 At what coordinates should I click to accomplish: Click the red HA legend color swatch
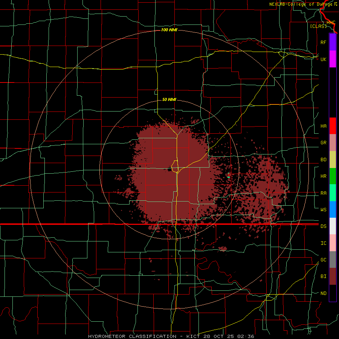[x=333, y=126]
